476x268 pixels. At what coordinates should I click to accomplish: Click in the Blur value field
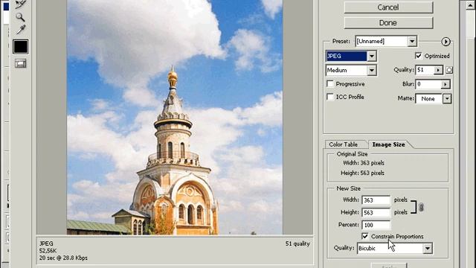(x=428, y=84)
